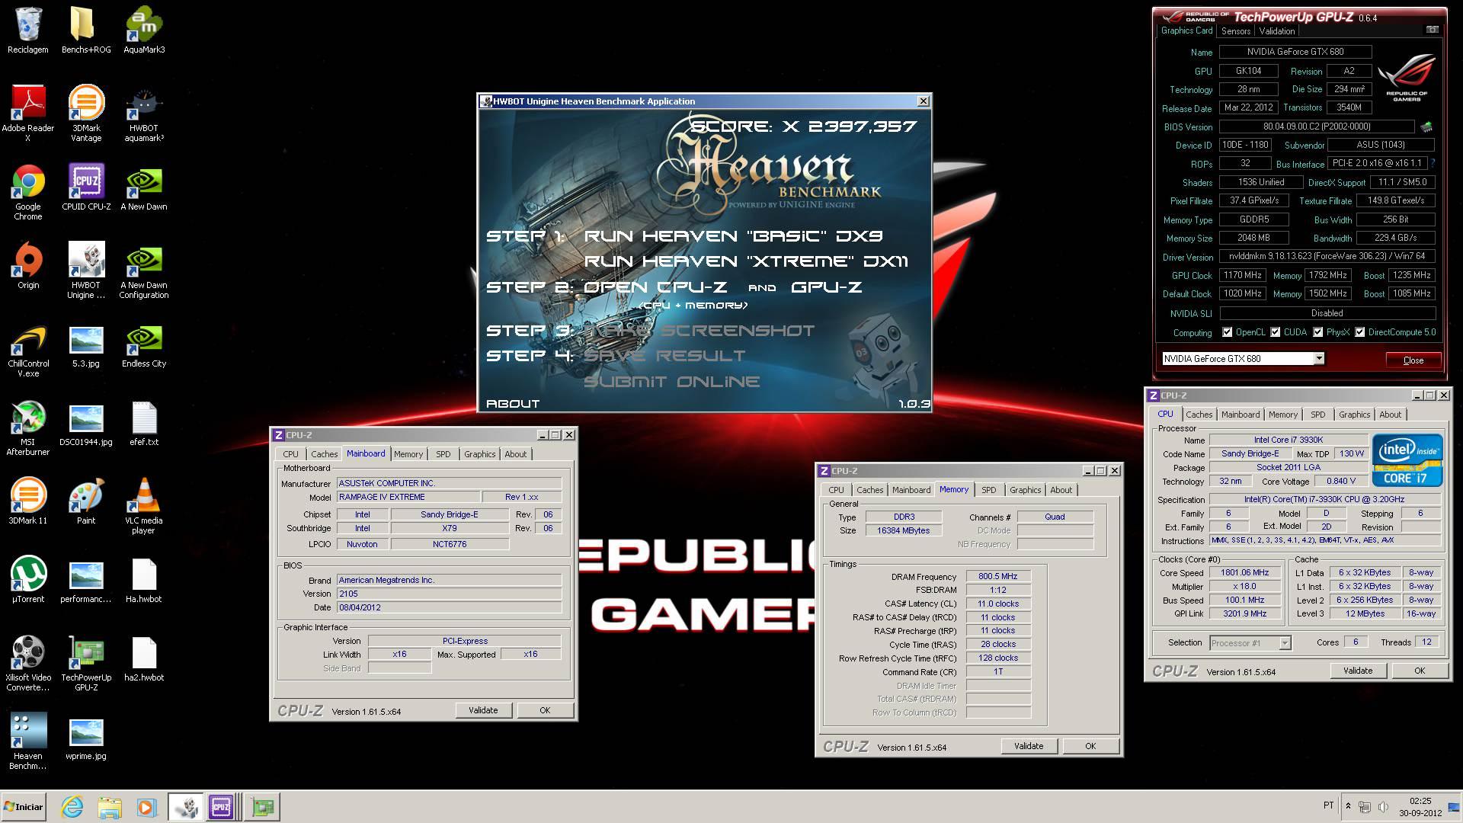Open the HWBOT Unigine desktop shortcut
The width and height of the screenshot is (1463, 823).
coord(86,271)
